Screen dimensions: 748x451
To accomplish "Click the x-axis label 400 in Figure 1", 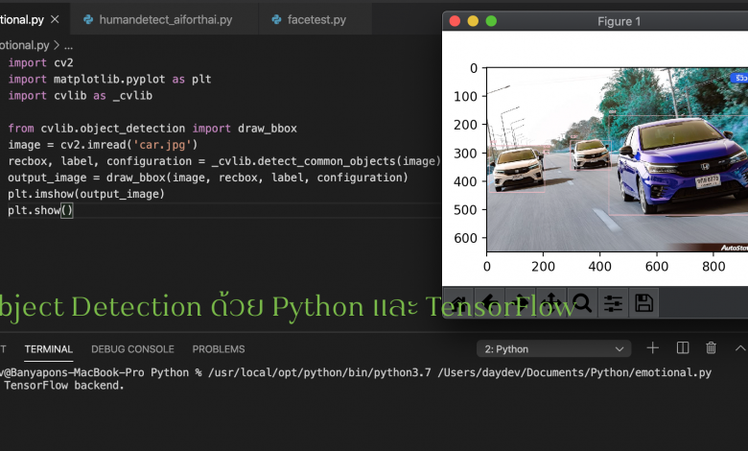I will (599, 267).
